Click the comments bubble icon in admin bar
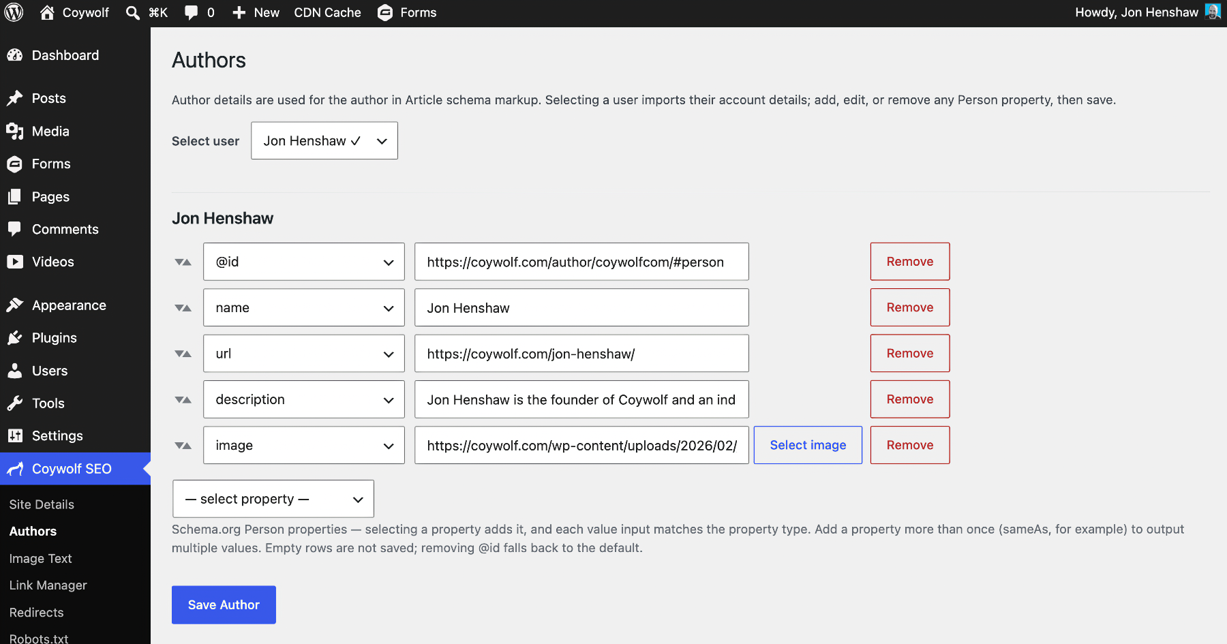The width and height of the screenshot is (1227, 644). click(x=192, y=12)
